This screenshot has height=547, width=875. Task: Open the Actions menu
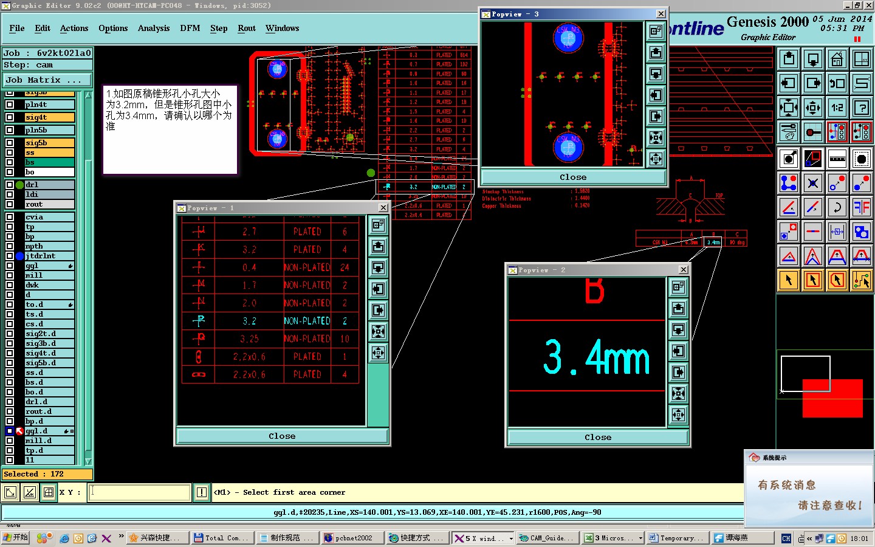click(74, 28)
